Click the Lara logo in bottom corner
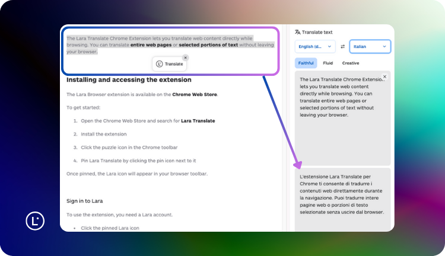 pos(35,221)
